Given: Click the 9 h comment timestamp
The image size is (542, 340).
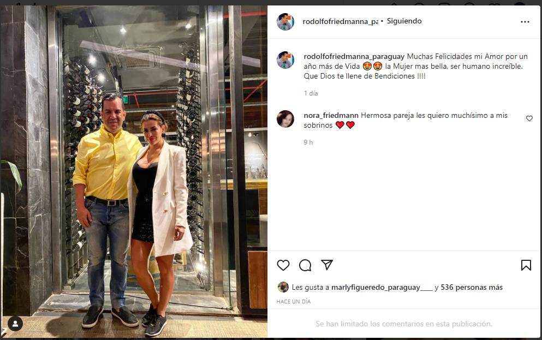Looking at the screenshot, I should point(308,142).
